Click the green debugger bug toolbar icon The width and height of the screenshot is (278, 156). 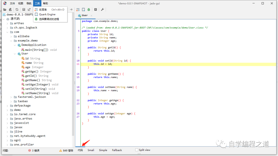[x=89, y=9]
